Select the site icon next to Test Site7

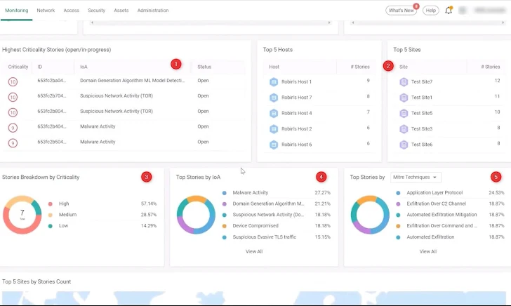tap(404, 82)
